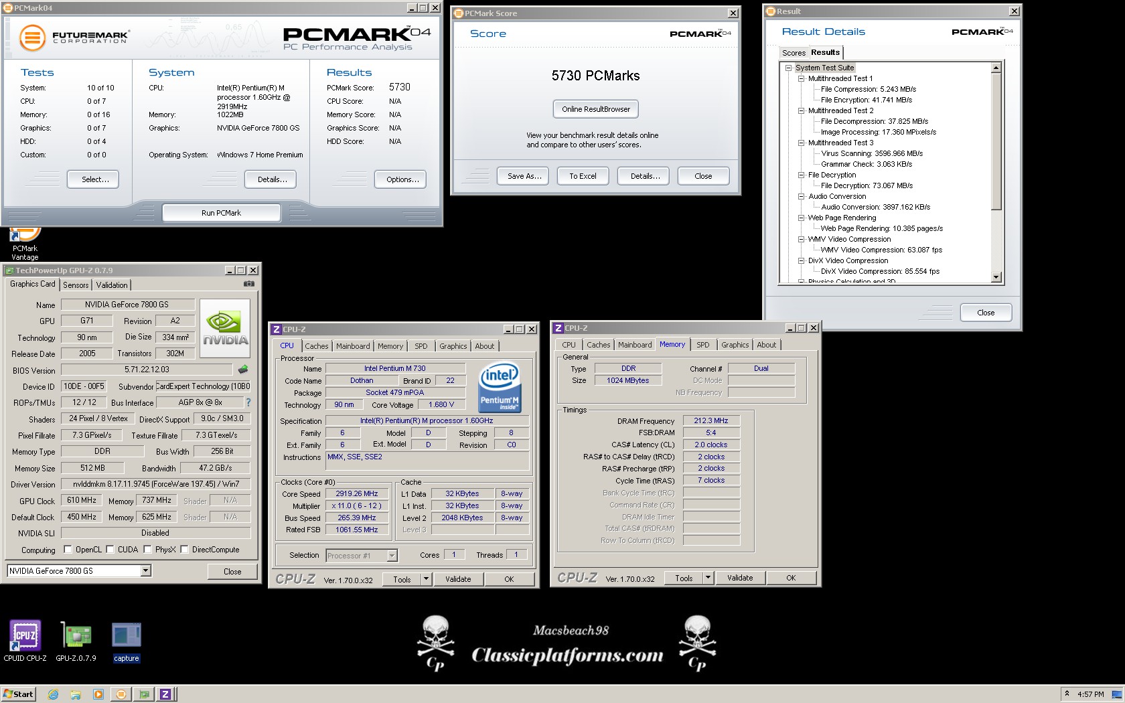
Task: Click the NVIDIA logo in GPU-Z
Action: pyautogui.click(x=226, y=327)
